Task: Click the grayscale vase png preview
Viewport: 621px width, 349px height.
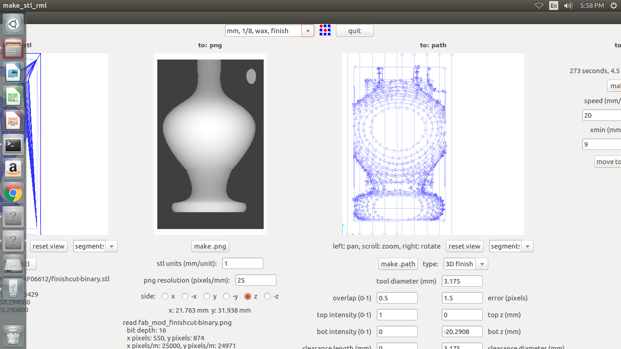Action: pos(210,144)
